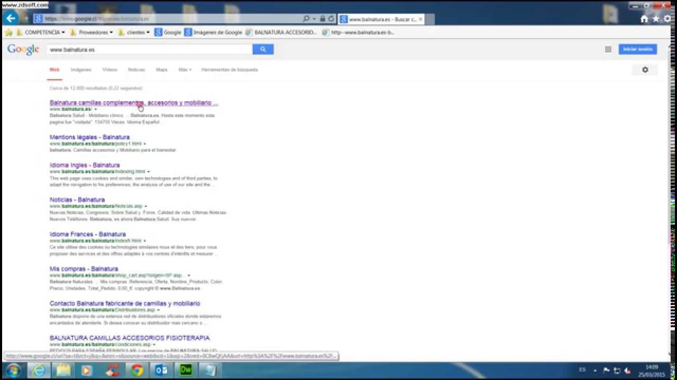Go back with the browser back arrow
The image size is (677, 380).
(11, 18)
